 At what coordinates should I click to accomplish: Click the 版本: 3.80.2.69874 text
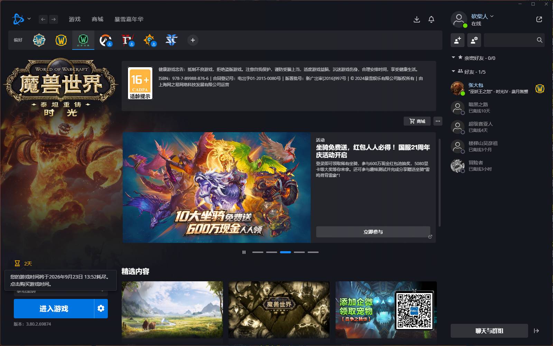click(x=32, y=324)
